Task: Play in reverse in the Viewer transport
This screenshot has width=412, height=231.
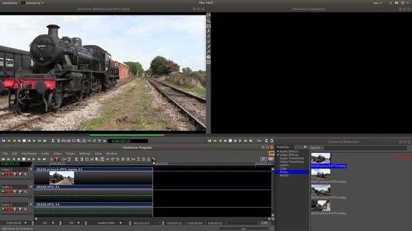Action: point(14,141)
